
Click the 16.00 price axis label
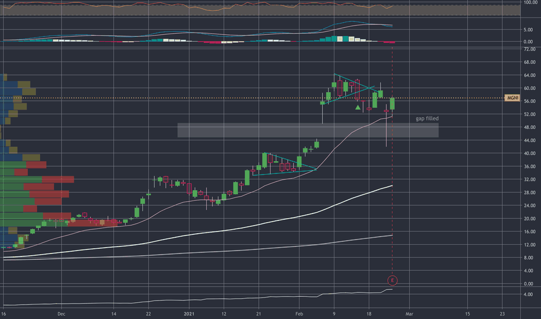click(x=529, y=232)
